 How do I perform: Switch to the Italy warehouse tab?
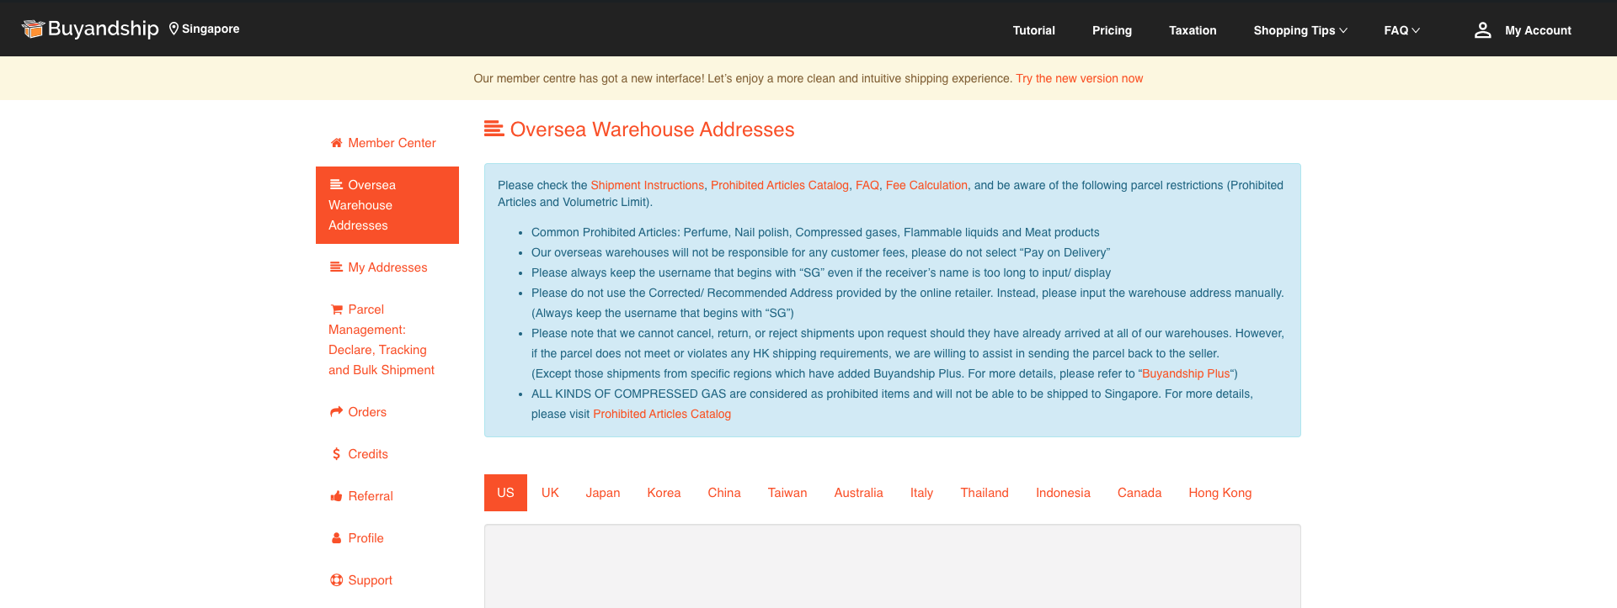(921, 493)
